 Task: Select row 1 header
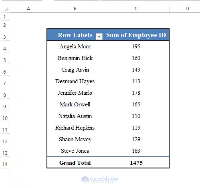(5, 17)
